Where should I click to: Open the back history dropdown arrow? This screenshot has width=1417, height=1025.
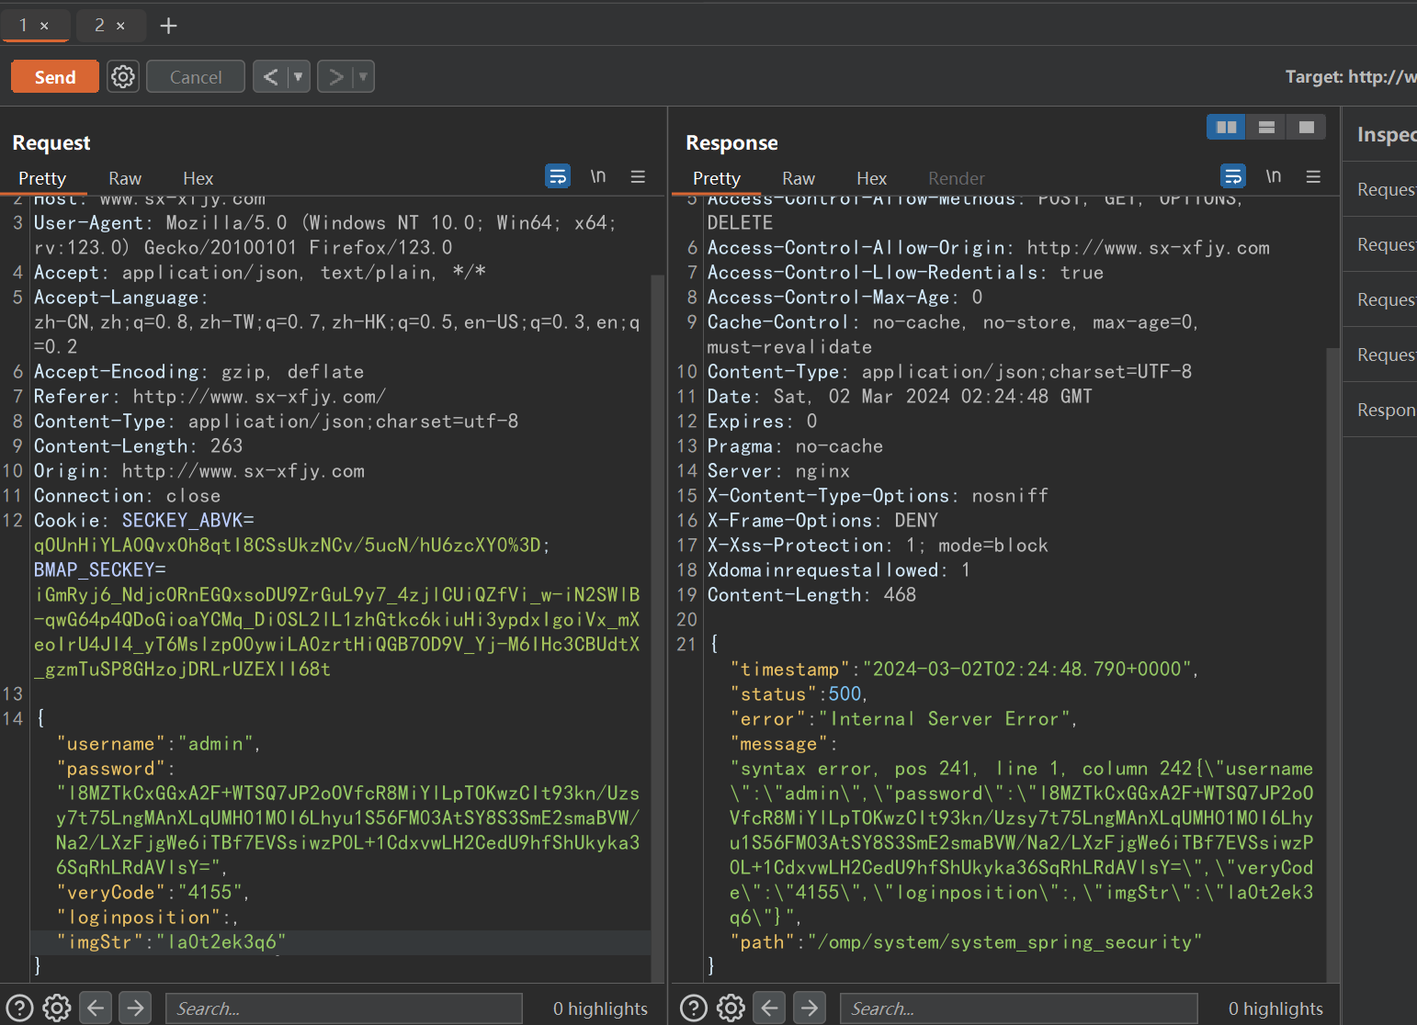[299, 77]
